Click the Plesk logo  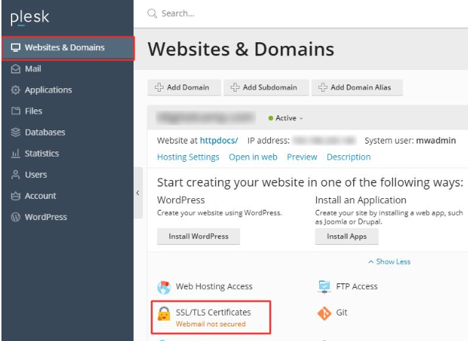tap(29, 17)
